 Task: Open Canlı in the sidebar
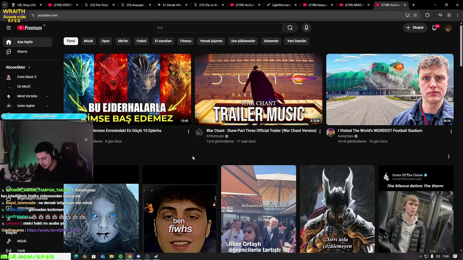pyautogui.click(x=27, y=251)
